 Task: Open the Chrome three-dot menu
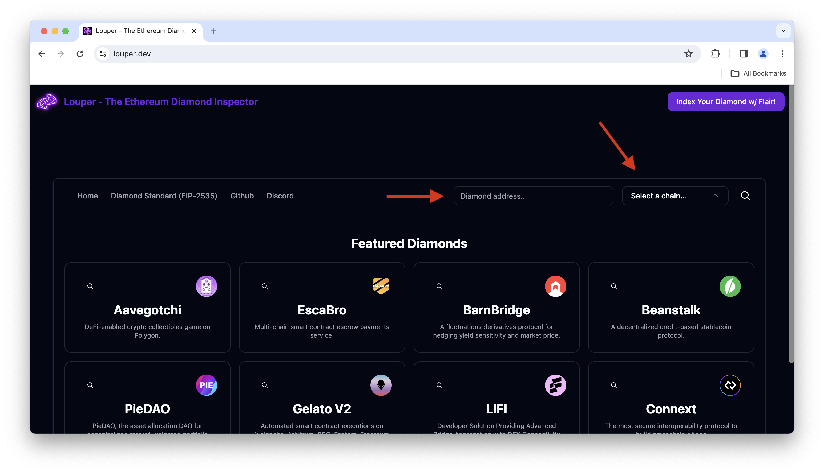(x=782, y=53)
